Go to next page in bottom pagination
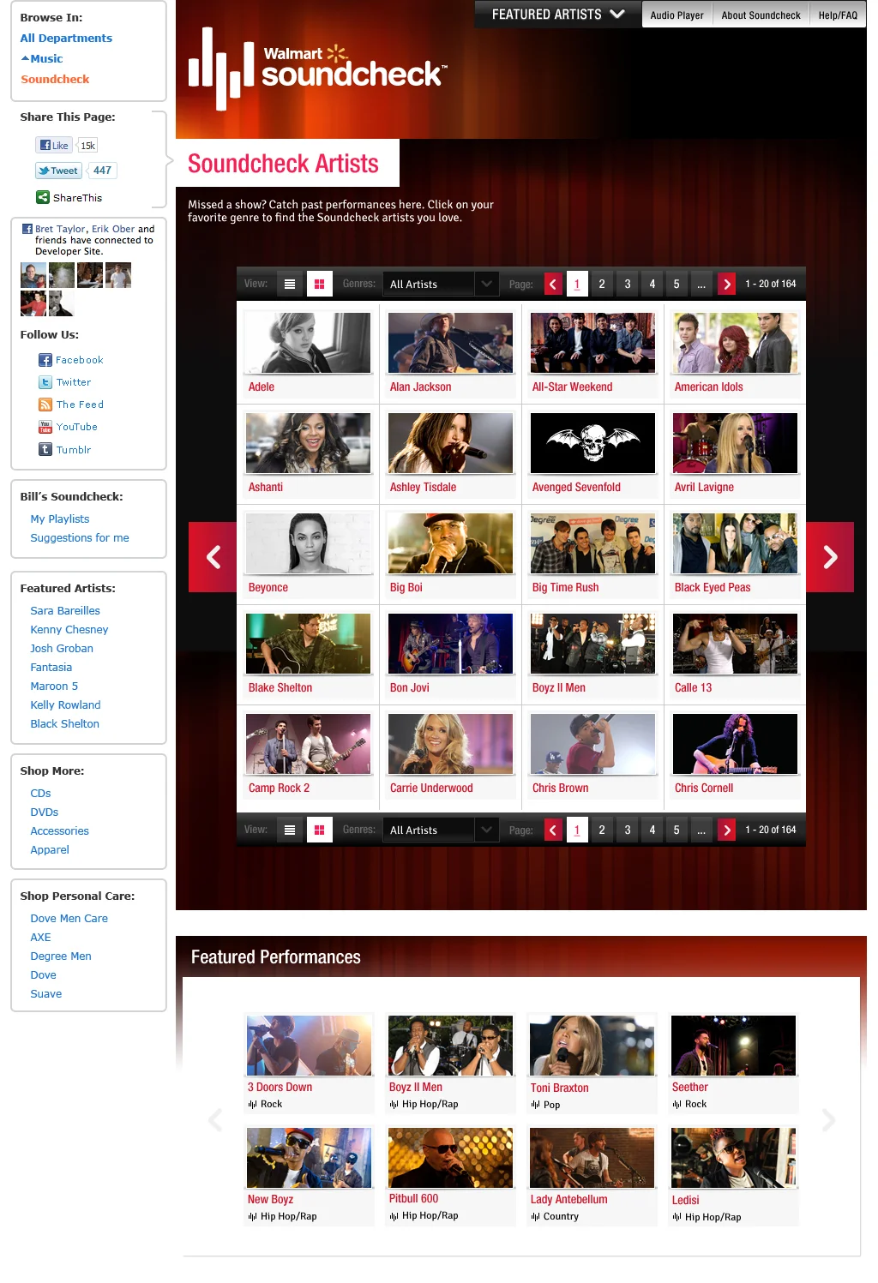This screenshot has width=878, height=1283. pyautogui.click(x=727, y=830)
